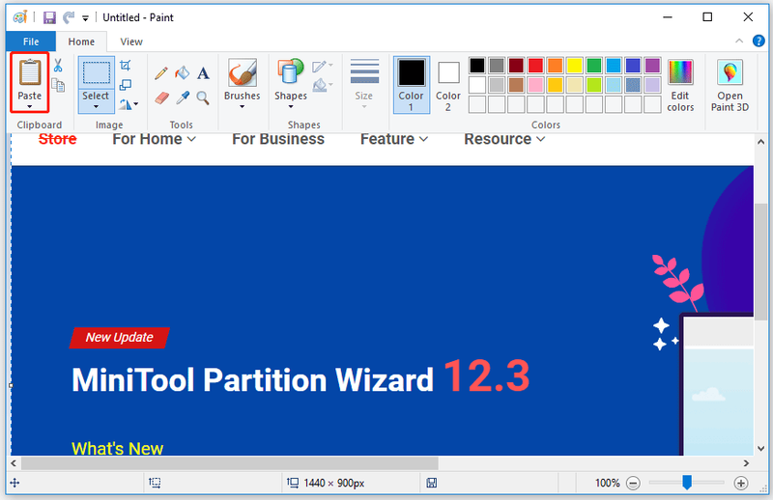
Task: Click the Brushes icon
Action: coord(243,73)
